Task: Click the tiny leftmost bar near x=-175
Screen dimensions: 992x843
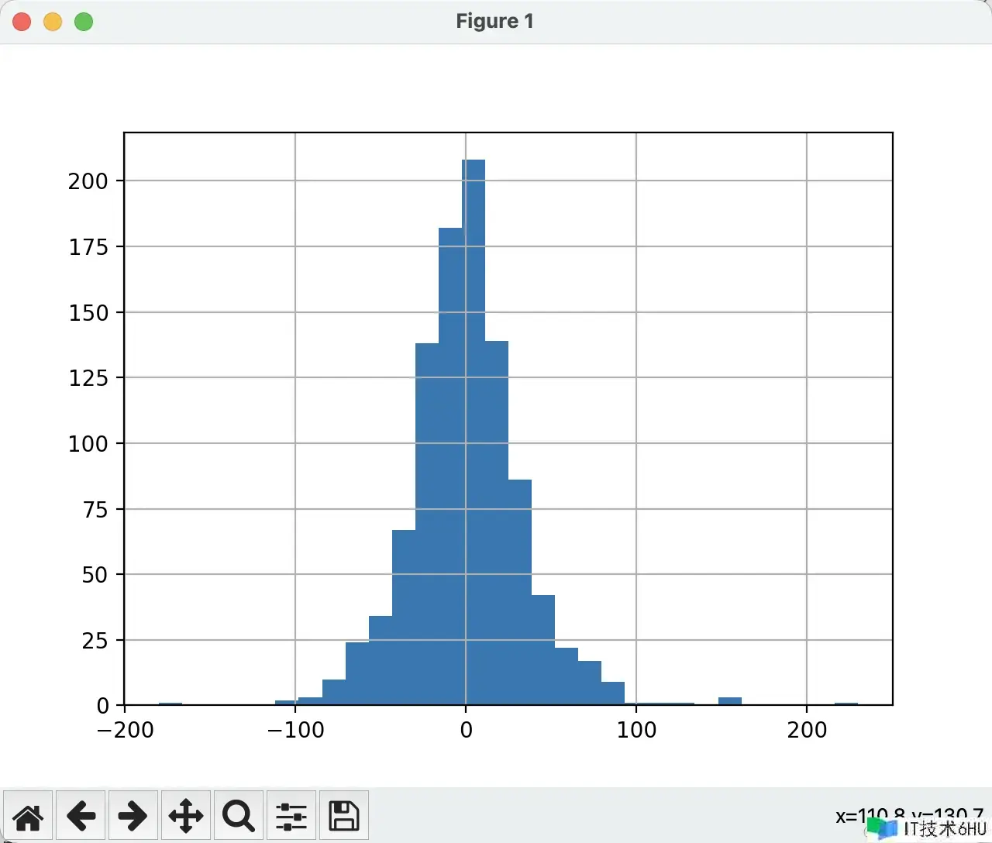Action: click(x=170, y=704)
